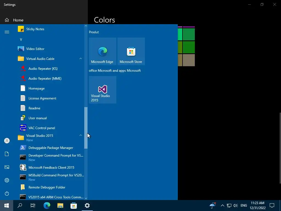Jump to letter V section header
This screenshot has height=211, width=281.
click(x=21, y=40)
